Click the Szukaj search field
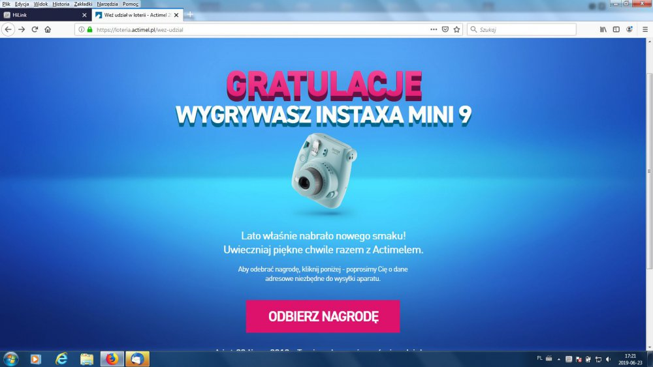Screen dimensions: 653x367 522,29
